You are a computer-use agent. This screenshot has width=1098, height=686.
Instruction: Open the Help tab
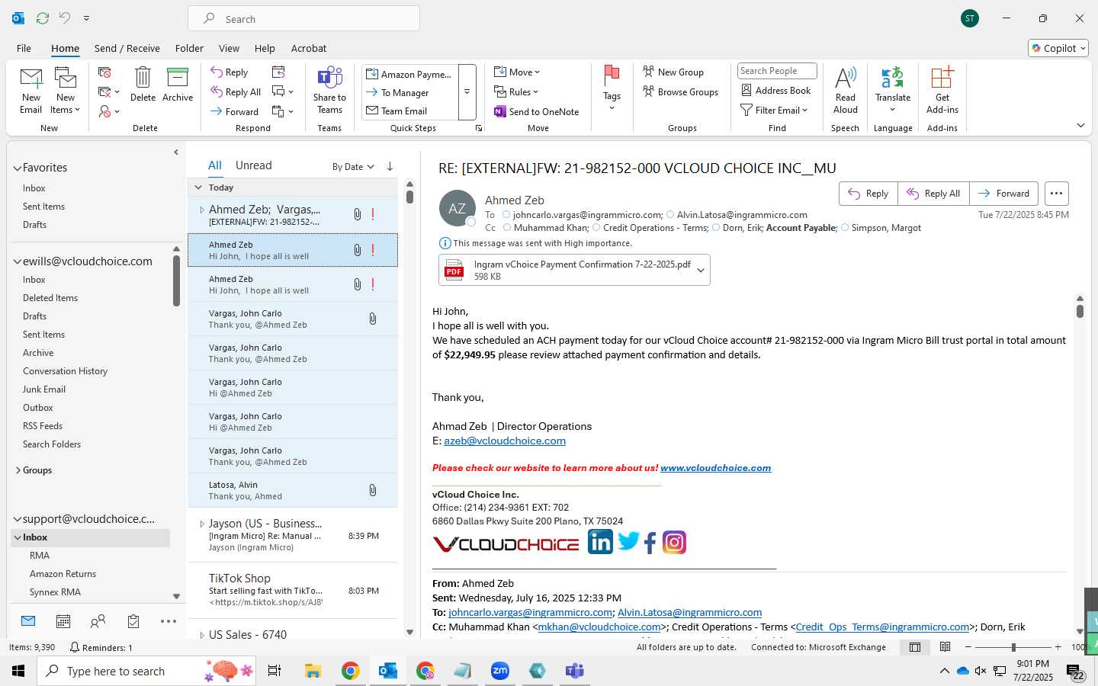(265, 48)
